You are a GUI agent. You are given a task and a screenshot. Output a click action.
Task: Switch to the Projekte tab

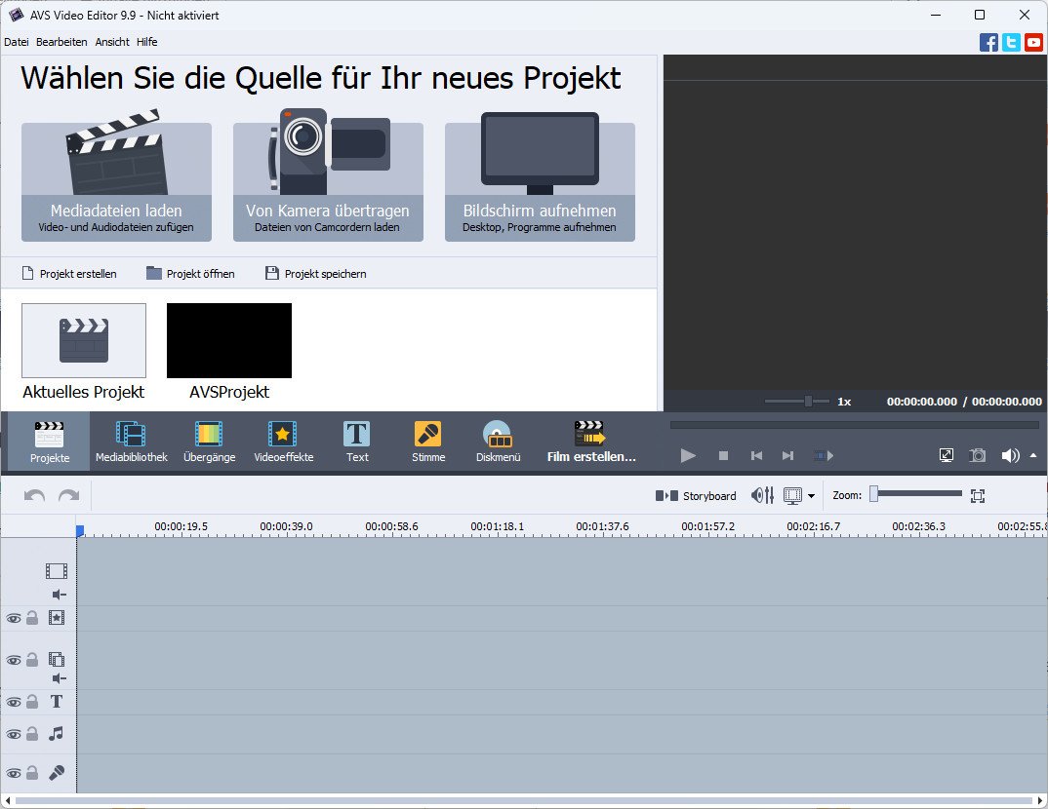click(50, 442)
